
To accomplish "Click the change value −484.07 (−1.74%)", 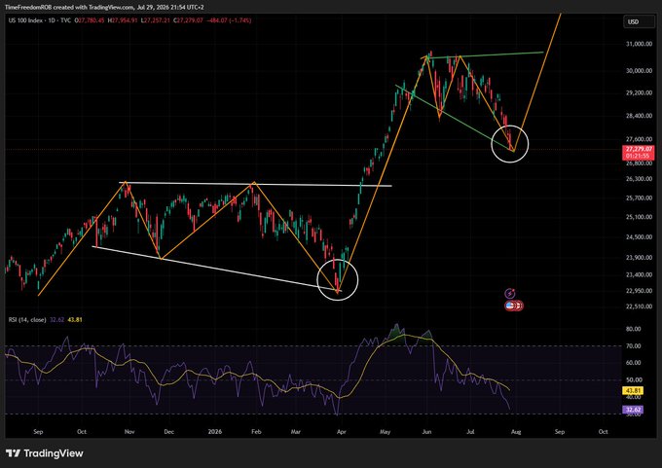I will pyautogui.click(x=229, y=20).
